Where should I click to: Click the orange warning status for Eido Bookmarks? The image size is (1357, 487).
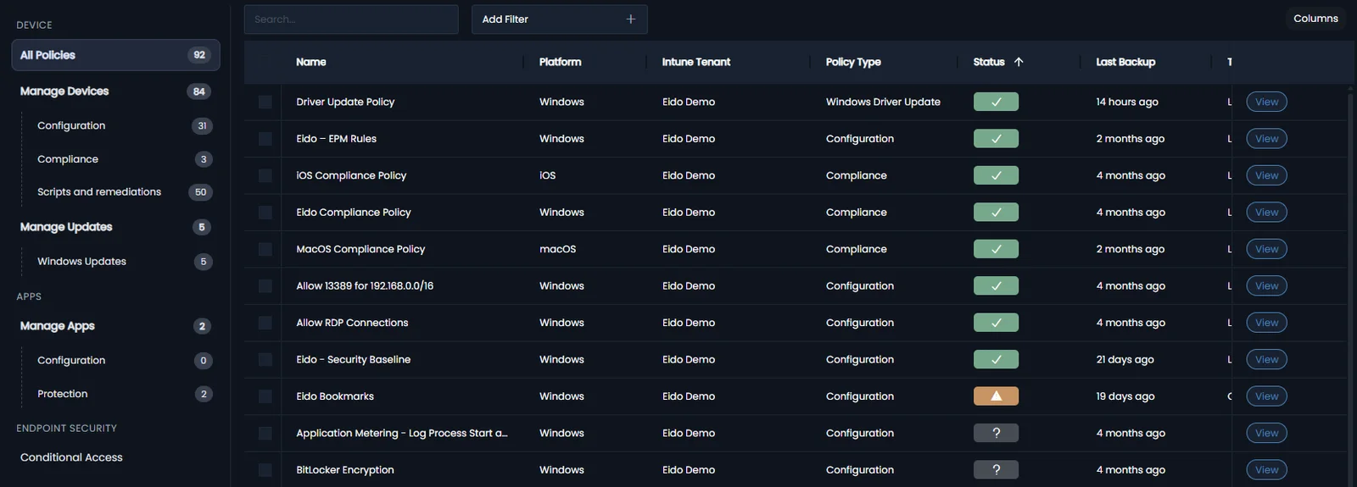(x=996, y=396)
